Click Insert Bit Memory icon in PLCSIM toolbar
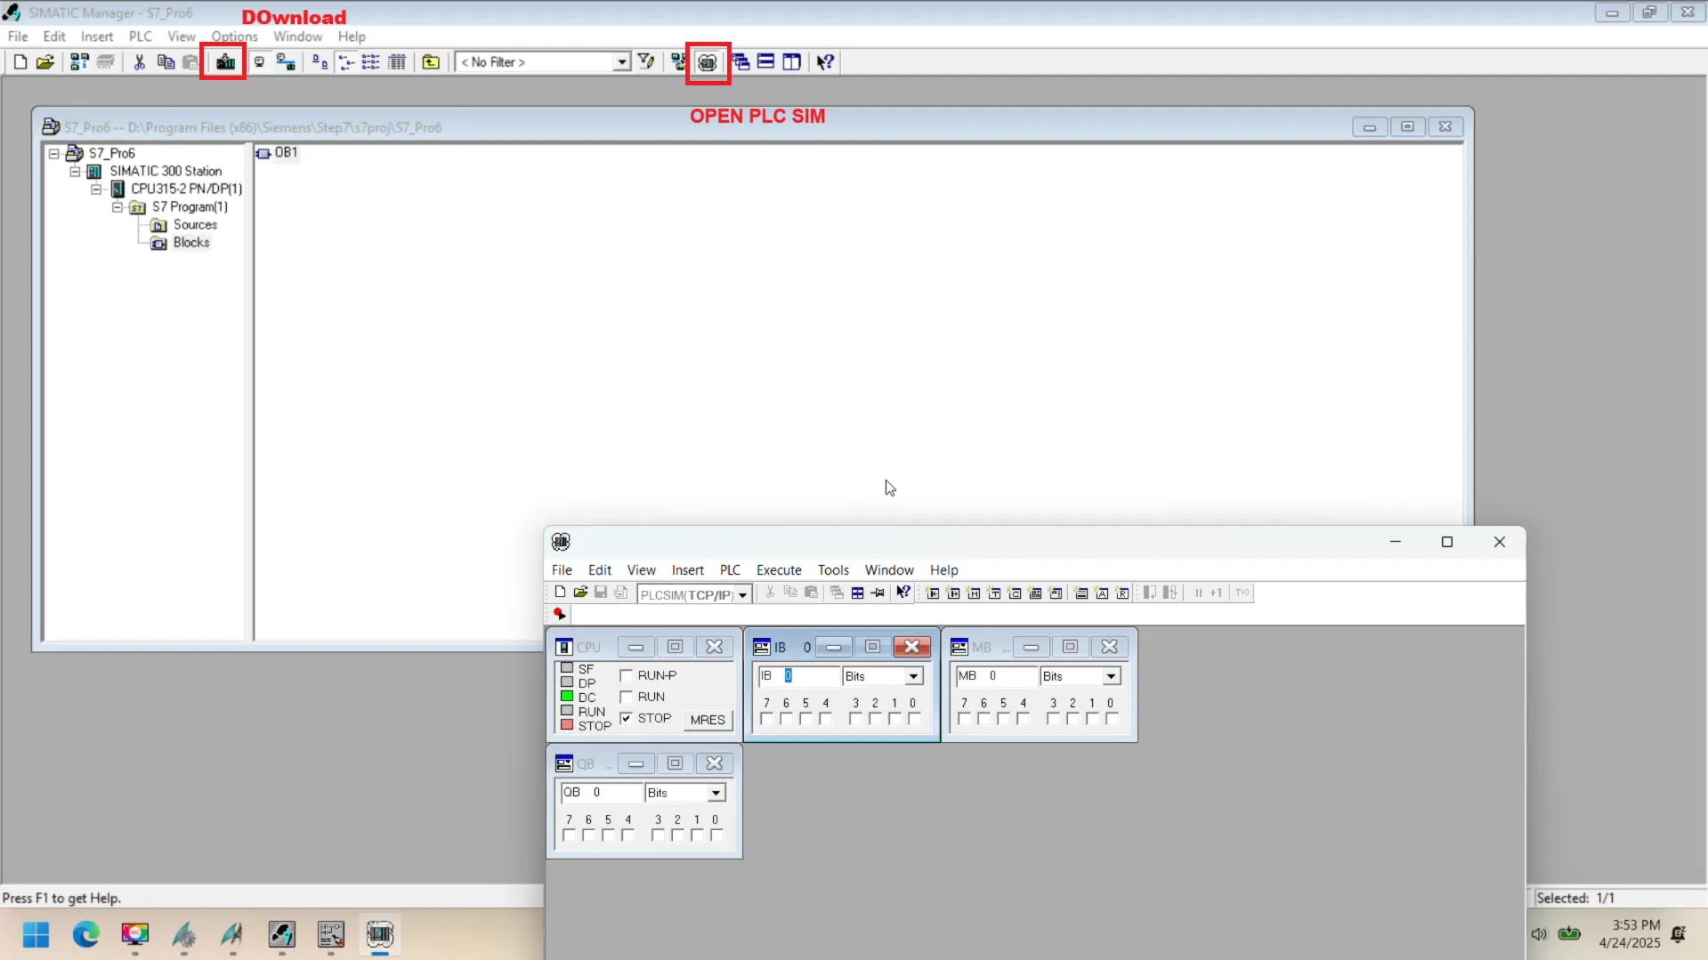Screen dimensions: 1708x960 tap(974, 593)
